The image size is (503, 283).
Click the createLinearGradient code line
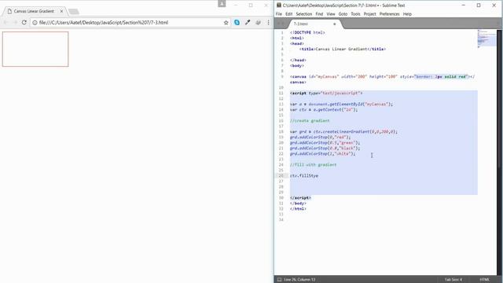[343, 132]
